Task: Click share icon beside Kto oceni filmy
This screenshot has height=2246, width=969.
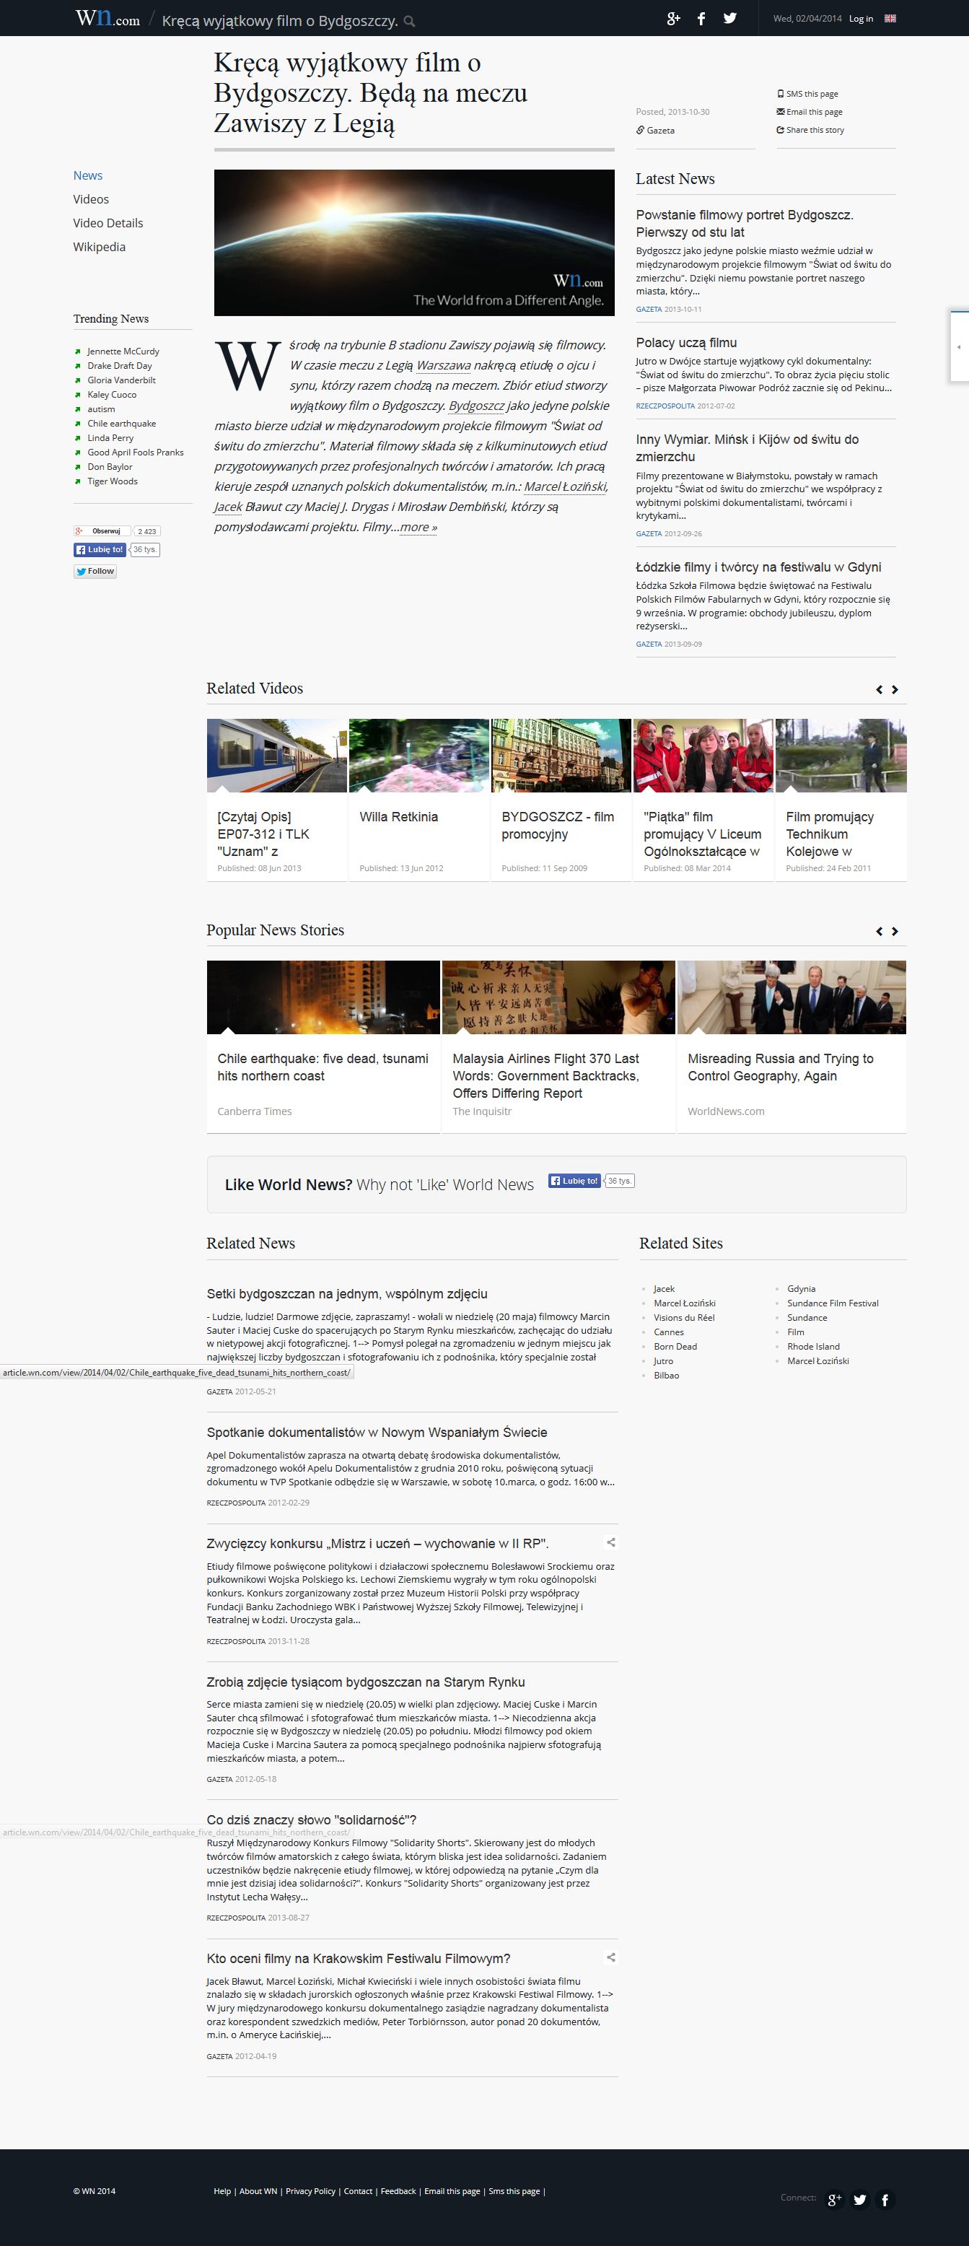Action: (611, 1957)
